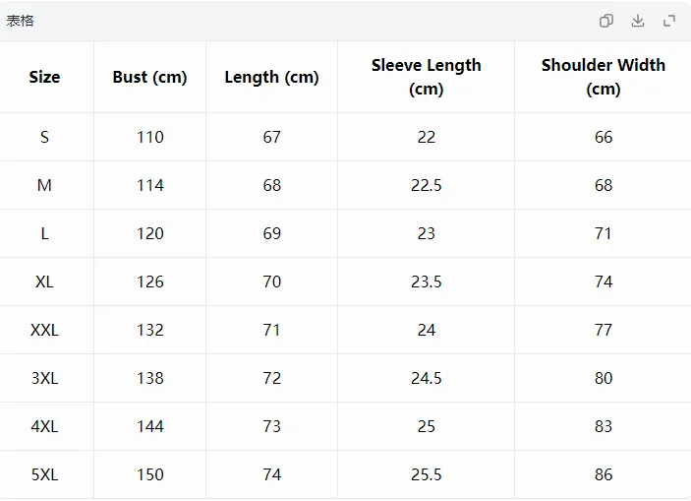Select sleeve length value 22.5
The image size is (691, 501).
click(x=427, y=185)
